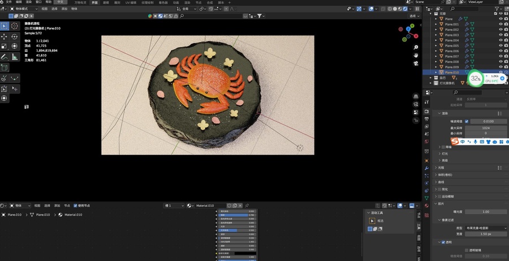Hide Plane.003 with its eye icon
This screenshot has width=509, height=261.
[501, 35]
